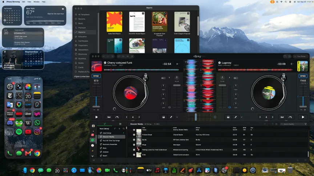Seek in left deck waveform overview
This screenshot has width=314, height=176.
(x=141, y=70)
